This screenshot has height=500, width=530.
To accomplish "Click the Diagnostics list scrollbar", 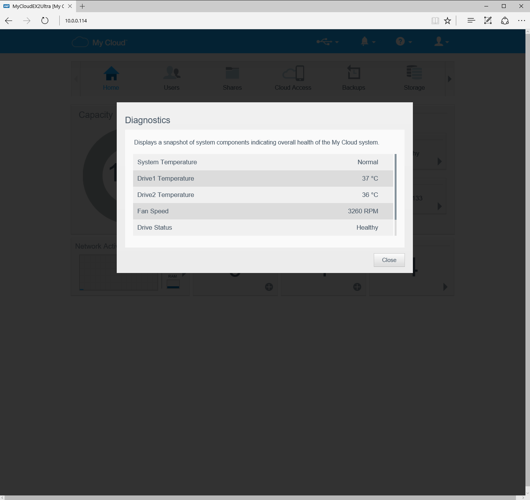I will 395,186.
